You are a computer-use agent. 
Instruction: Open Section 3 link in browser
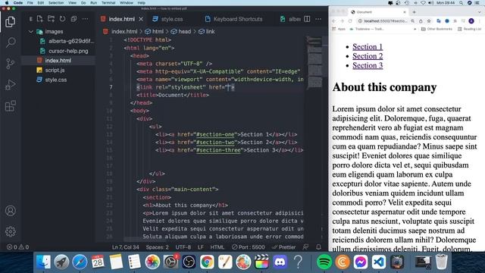[368, 65]
